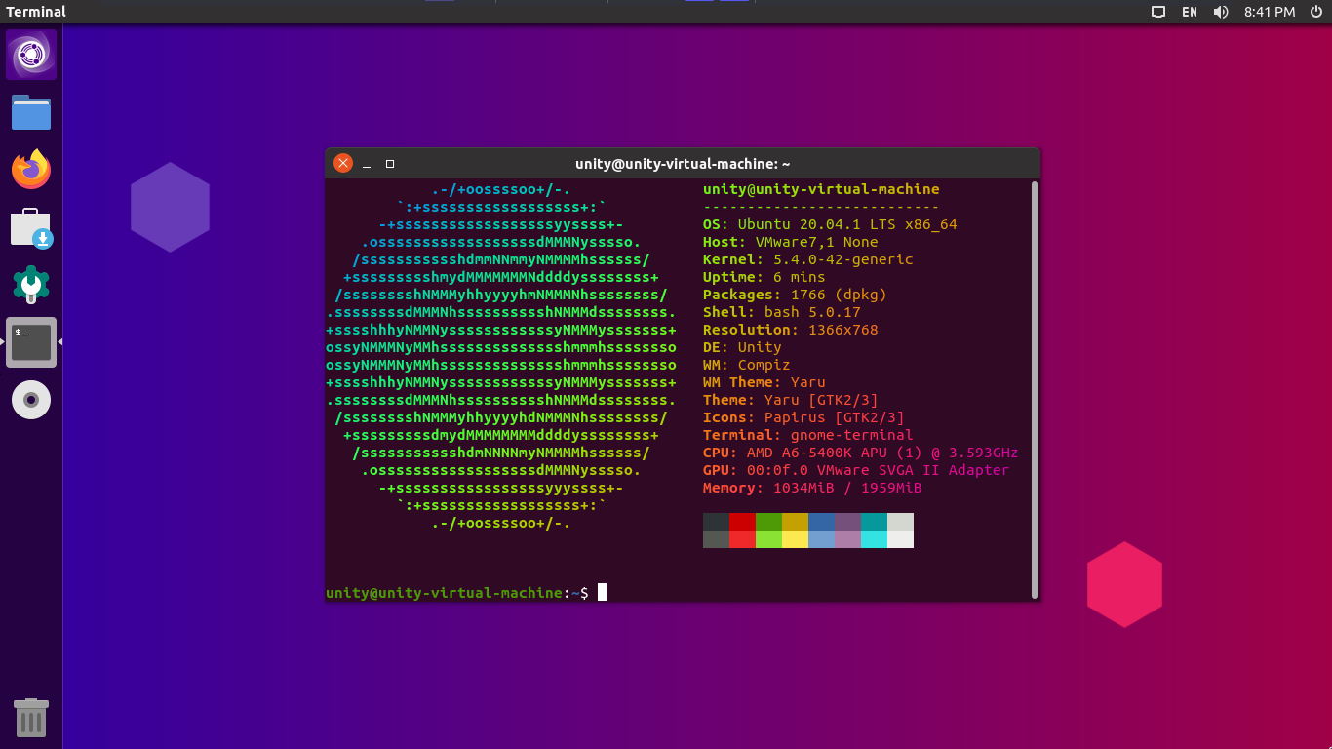Open the wired network indicator menu
1332x749 pixels.
(1158, 12)
